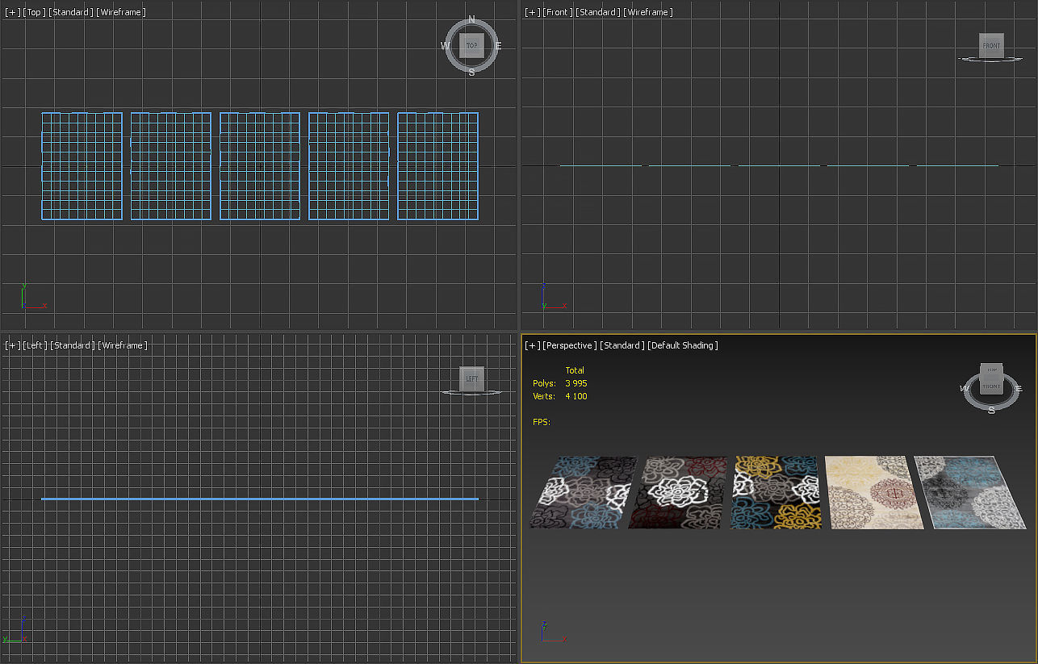Open the Front viewport [+] general menu
Viewport: 1038px width, 664px height.
tap(533, 12)
